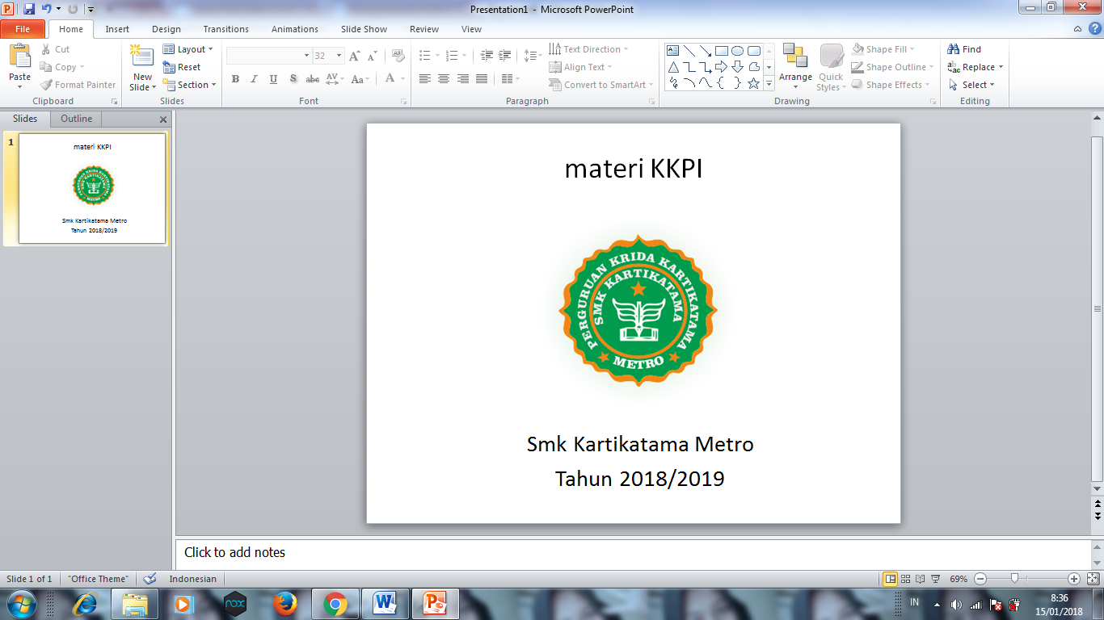Open the Slide Show ribbon tab
The height and width of the screenshot is (620, 1104).
pyautogui.click(x=364, y=29)
